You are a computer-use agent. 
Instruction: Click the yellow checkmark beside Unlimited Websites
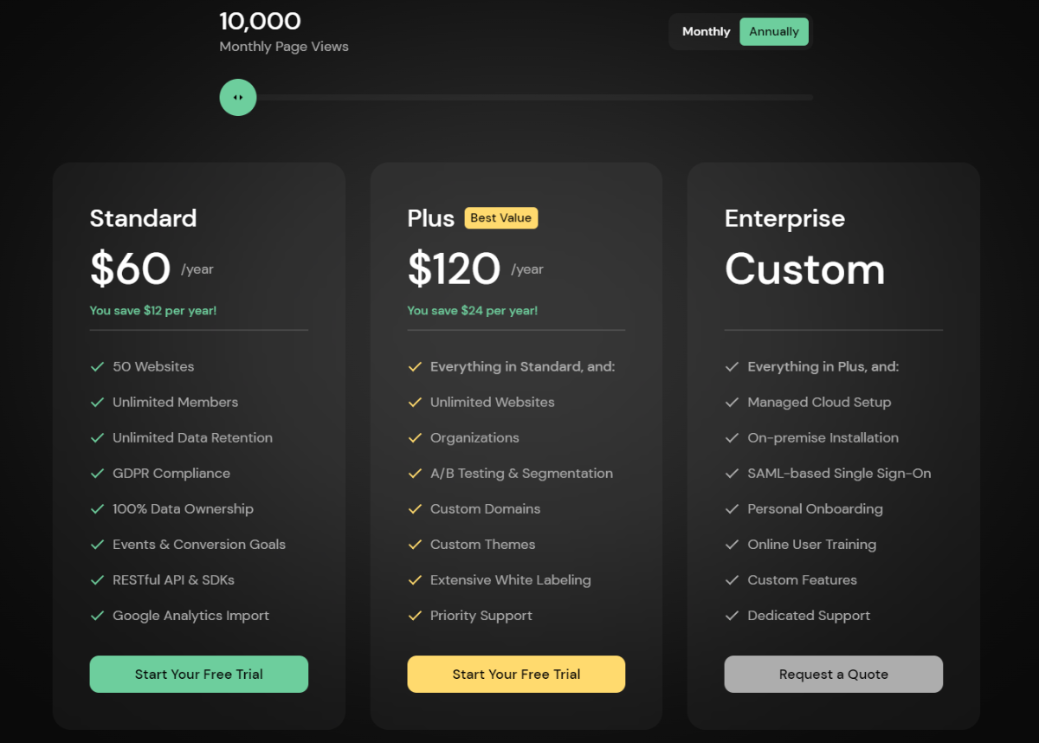point(415,402)
